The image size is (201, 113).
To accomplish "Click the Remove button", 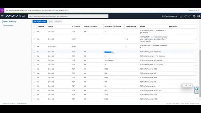I will [57, 22].
